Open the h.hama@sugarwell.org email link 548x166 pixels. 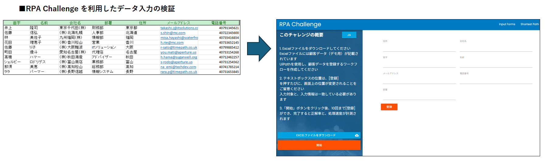(x=179, y=57)
